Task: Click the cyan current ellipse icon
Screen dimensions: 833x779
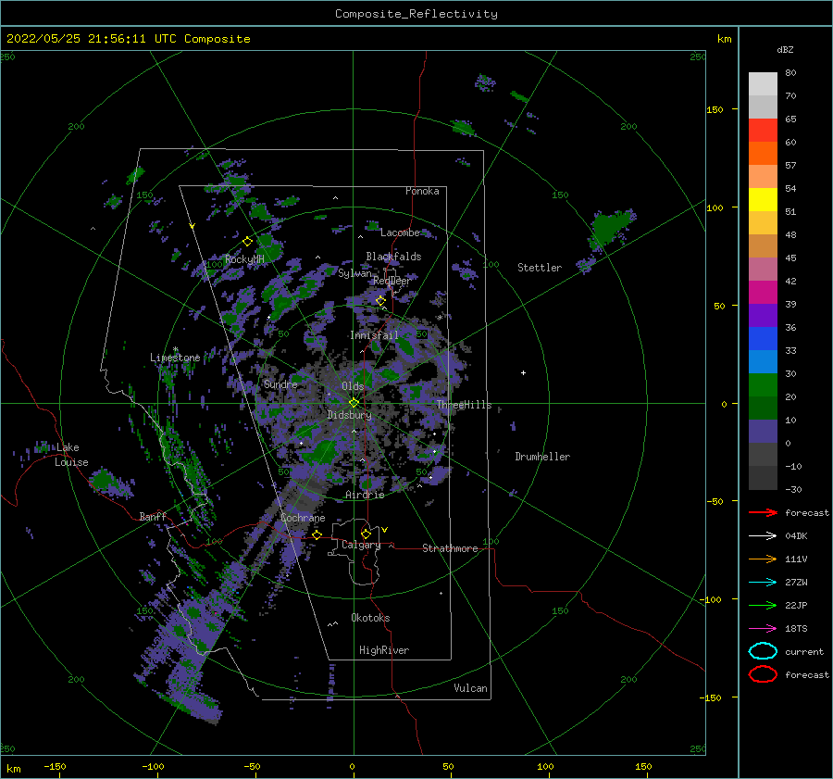Action: coord(763,651)
